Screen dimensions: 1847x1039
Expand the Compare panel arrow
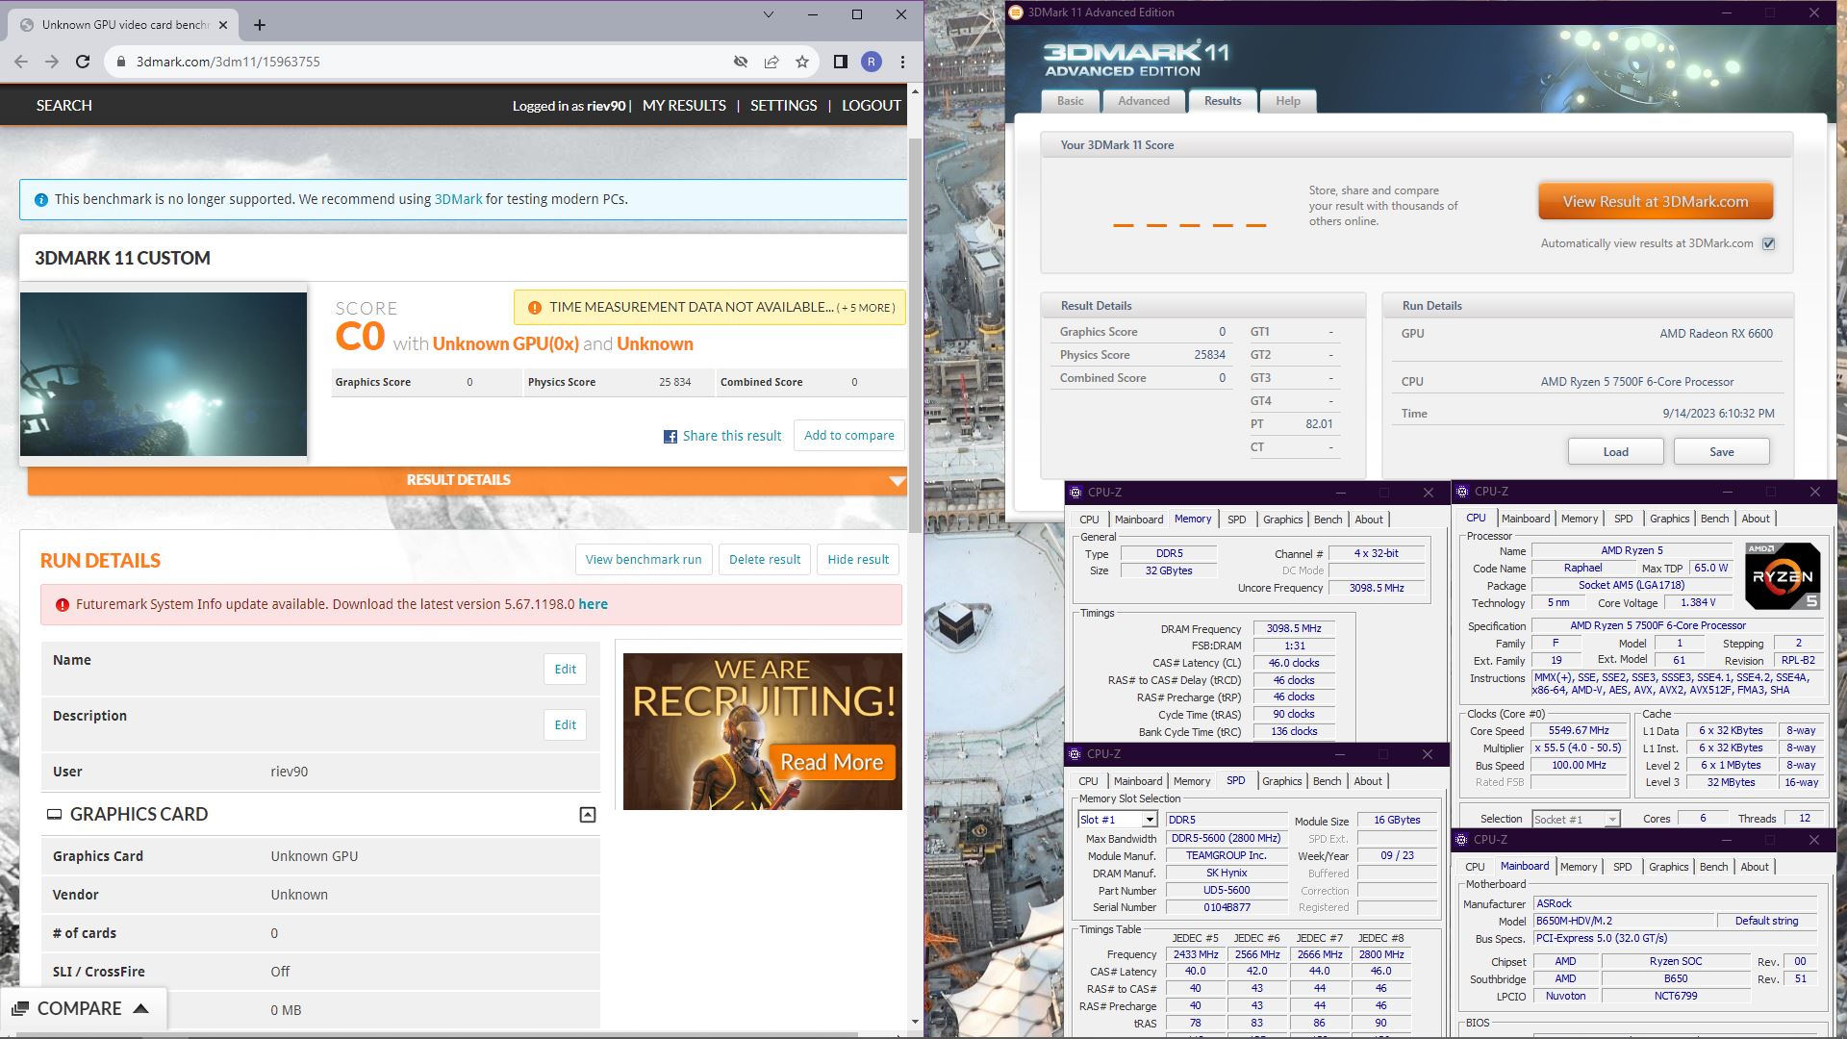tap(140, 1008)
